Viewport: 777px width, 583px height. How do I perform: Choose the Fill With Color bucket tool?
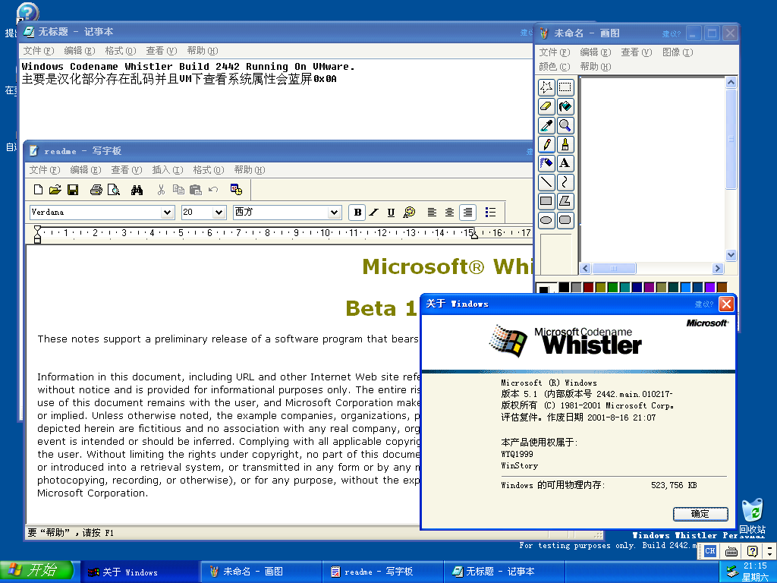click(x=565, y=106)
